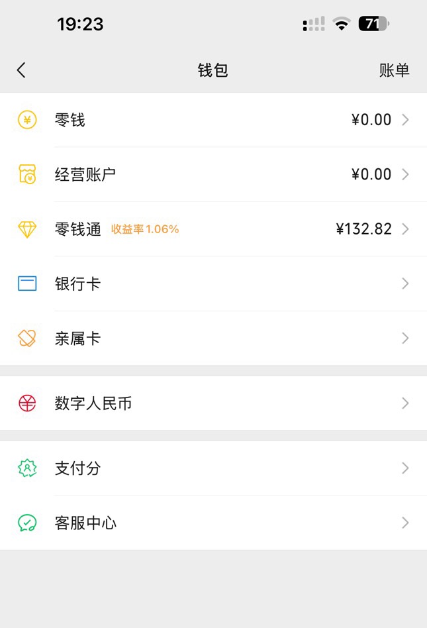427x628 pixels.
Task: Tap the battery indicator in status bar
Action: point(374,24)
